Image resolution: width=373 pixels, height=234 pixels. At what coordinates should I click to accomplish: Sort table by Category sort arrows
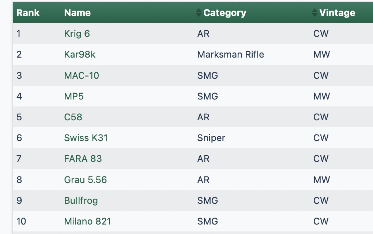point(199,13)
